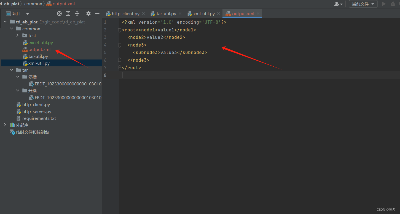Collapse the common folder in the project tree

pyautogui.click(x=11, y=28)
